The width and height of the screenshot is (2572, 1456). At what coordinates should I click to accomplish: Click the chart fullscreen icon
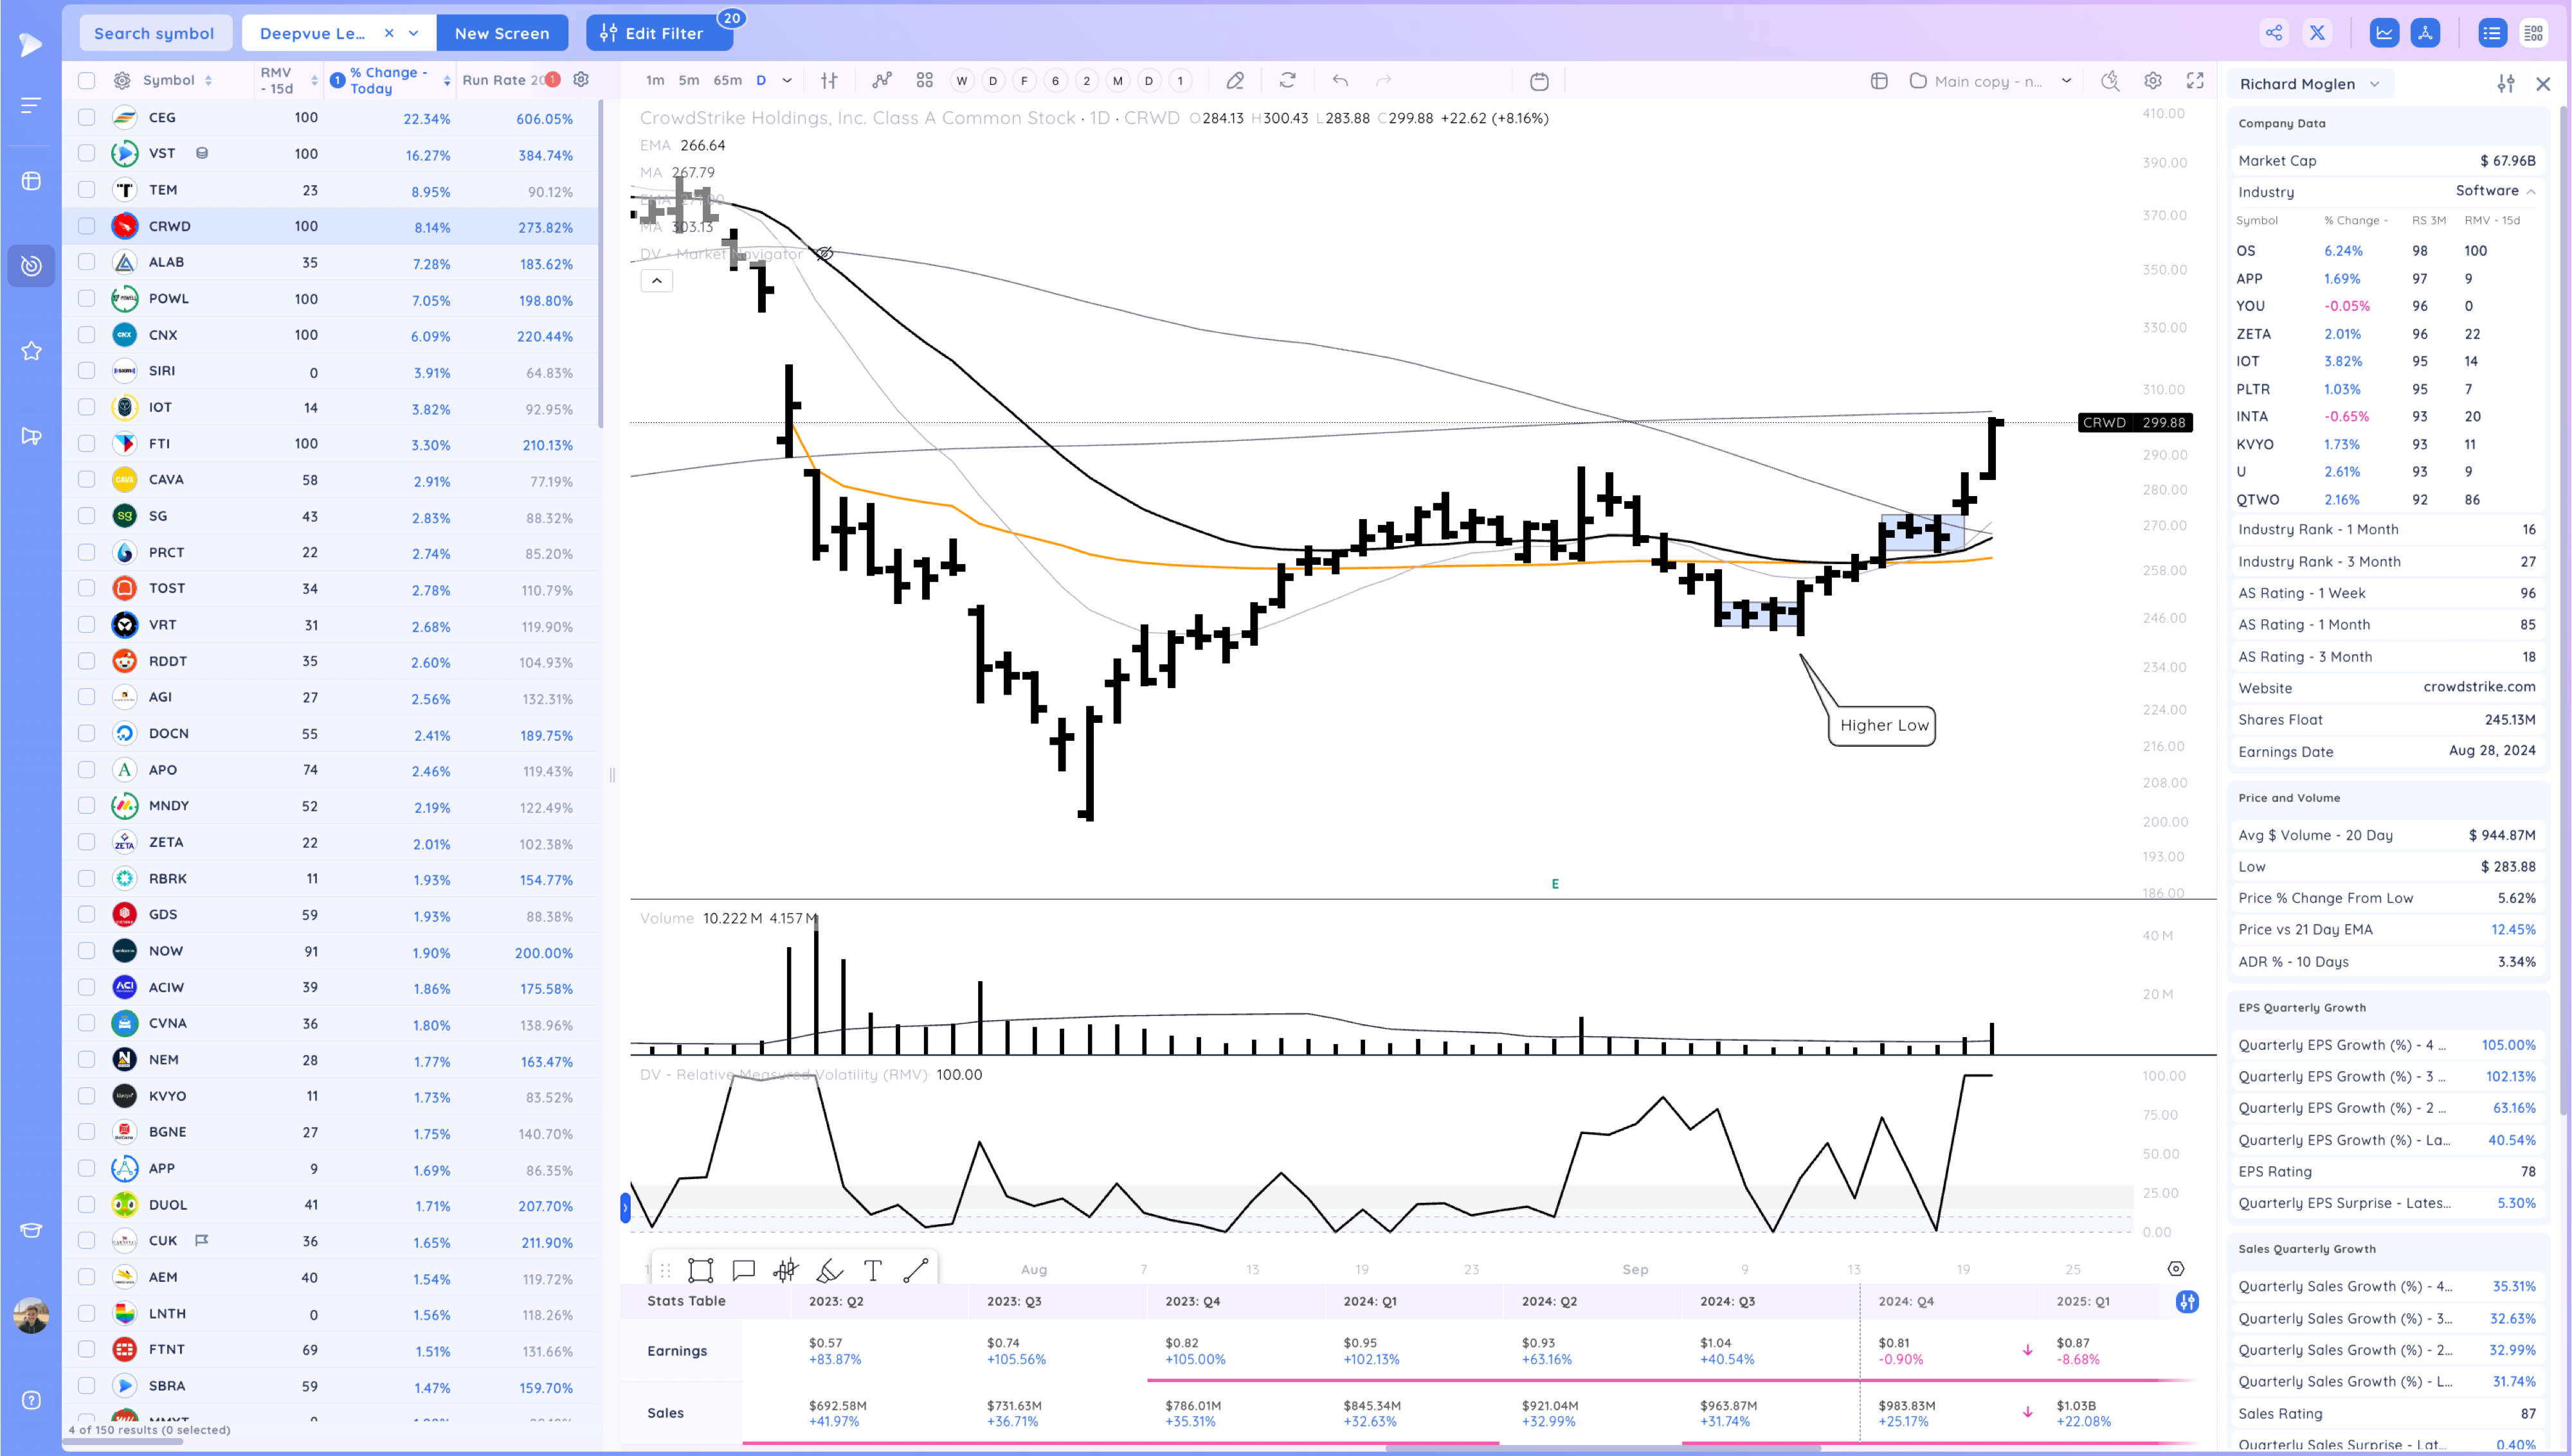(x=2195, y=81)
